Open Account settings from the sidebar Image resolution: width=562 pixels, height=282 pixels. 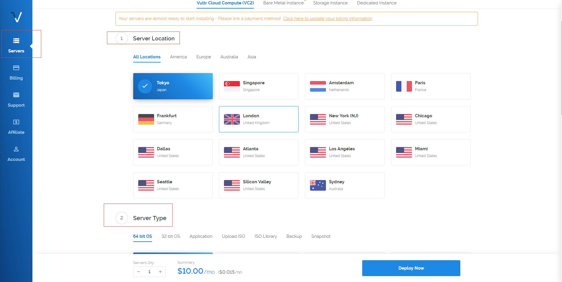16,154
